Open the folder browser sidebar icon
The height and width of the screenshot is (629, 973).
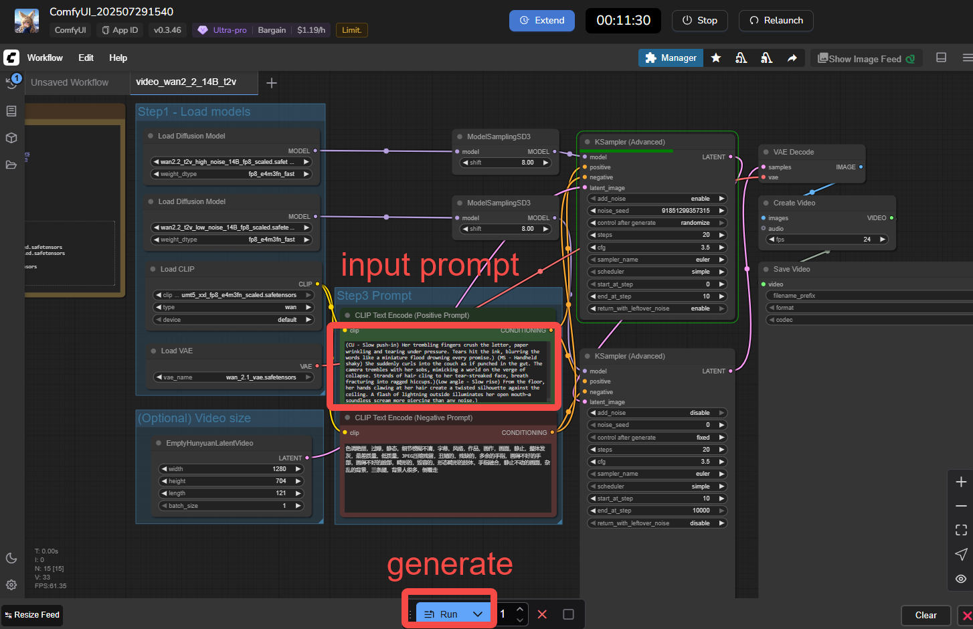(x=11, y=165)
